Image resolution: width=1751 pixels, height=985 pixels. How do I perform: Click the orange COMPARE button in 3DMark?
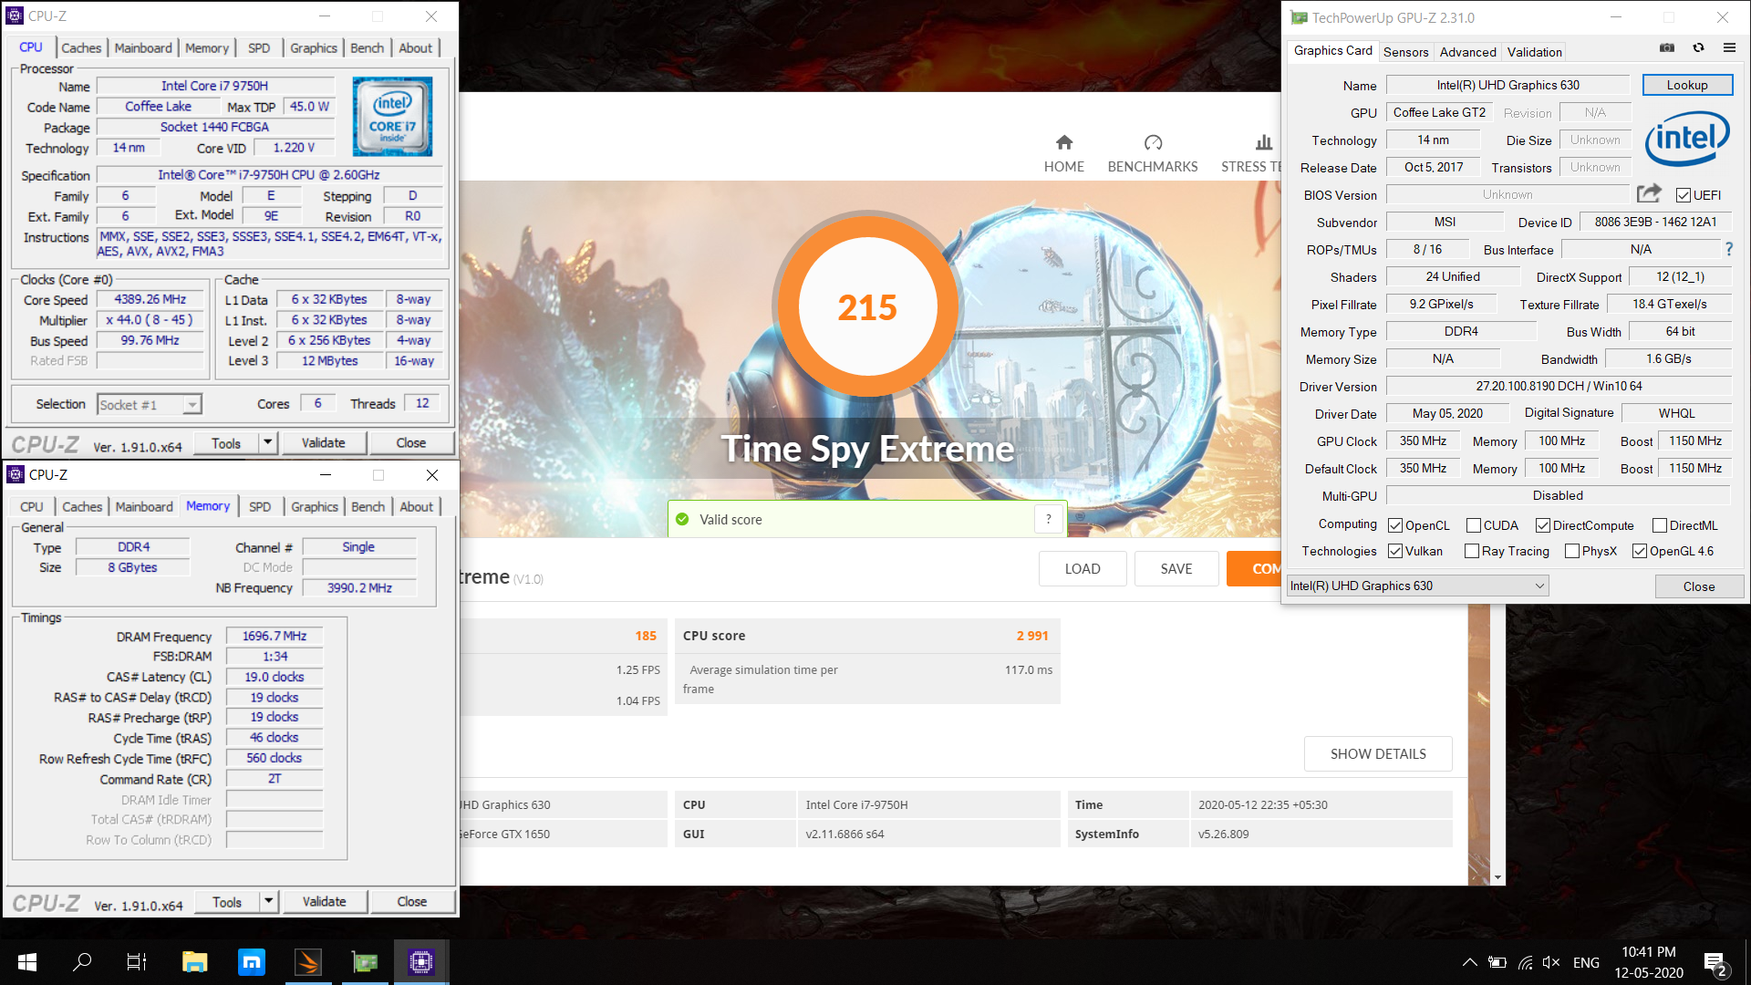(x=1255, y=568)
